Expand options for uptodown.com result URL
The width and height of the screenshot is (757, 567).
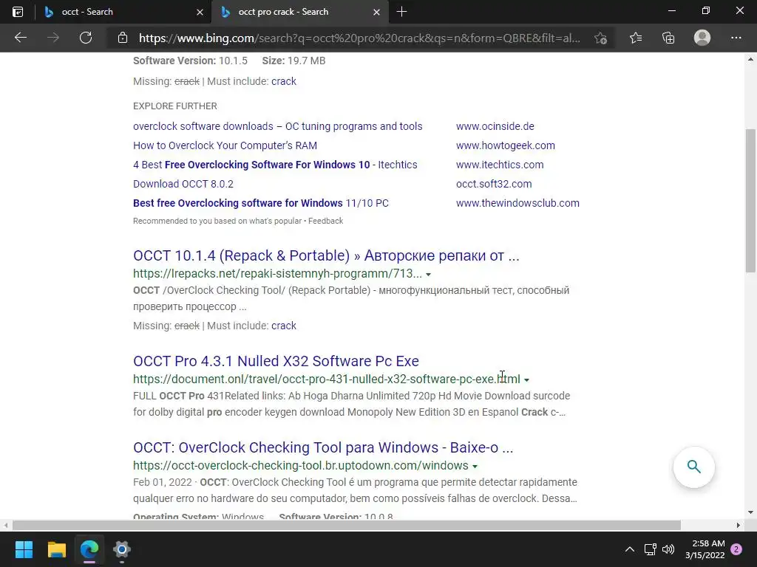click(475, 467)
